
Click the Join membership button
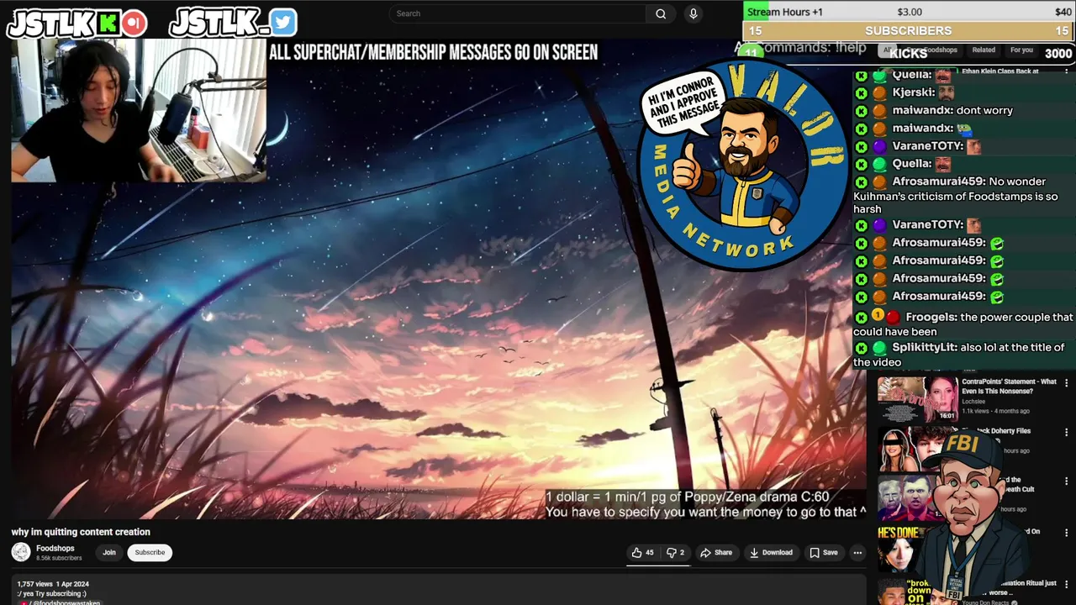point(109,553)
